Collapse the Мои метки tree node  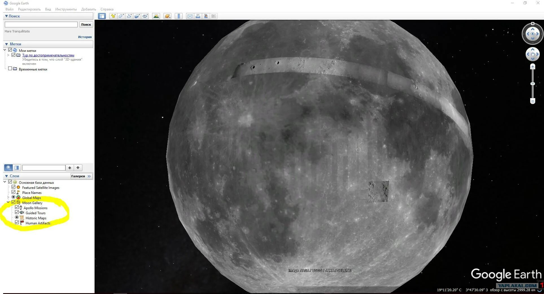click(x=5, y=50)
